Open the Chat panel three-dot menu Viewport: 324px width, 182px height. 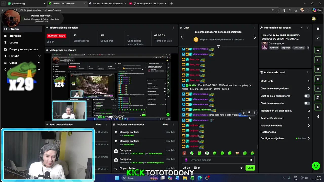pyautogui.click(x=254, y=28)
